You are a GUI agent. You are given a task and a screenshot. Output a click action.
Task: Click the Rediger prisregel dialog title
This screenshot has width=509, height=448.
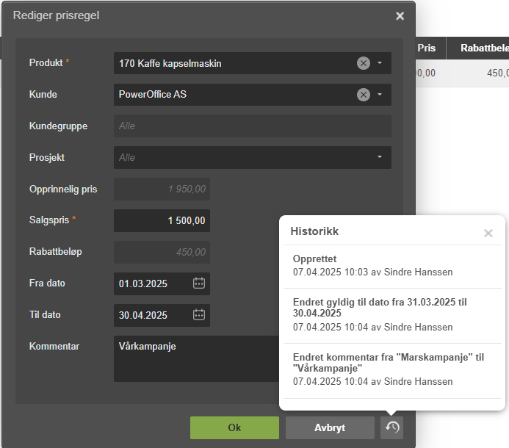coord(56,15)
